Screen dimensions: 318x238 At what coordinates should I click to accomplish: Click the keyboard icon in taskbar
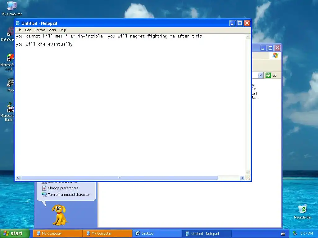pos(283,234)
